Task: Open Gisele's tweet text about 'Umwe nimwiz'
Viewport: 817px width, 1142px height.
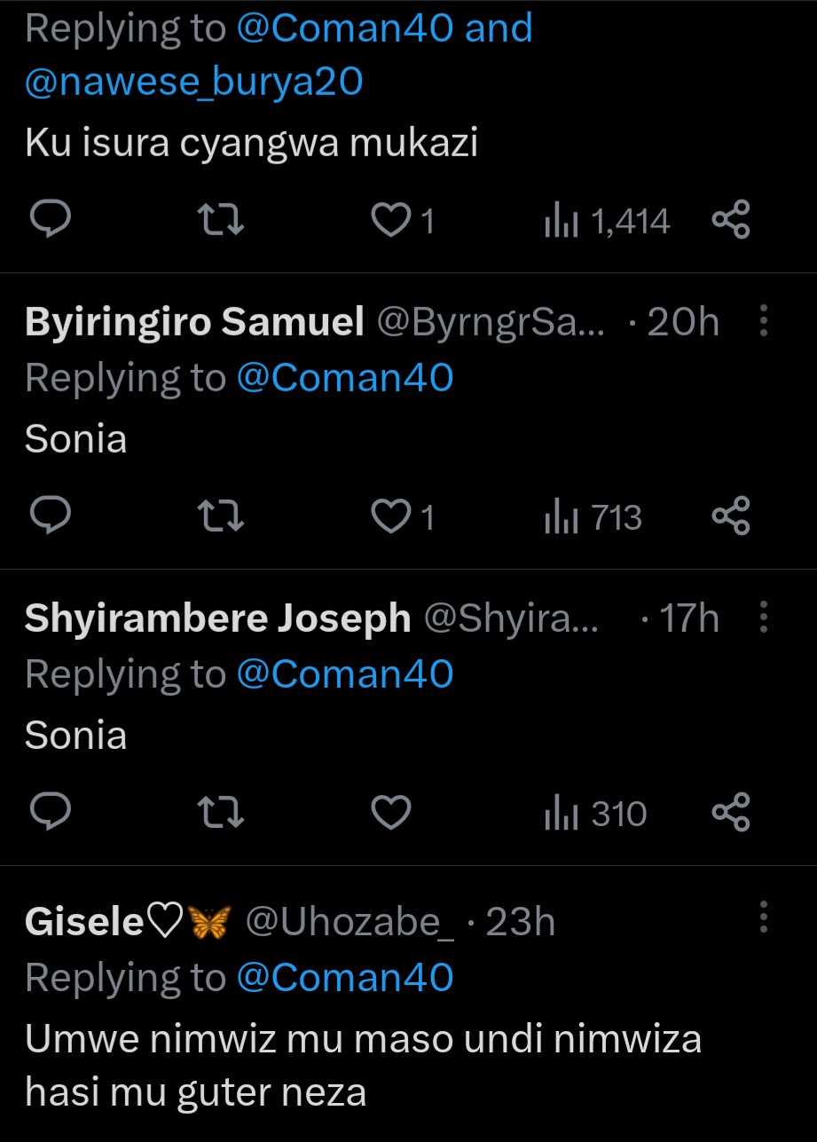Action: tap(363, 1065)
